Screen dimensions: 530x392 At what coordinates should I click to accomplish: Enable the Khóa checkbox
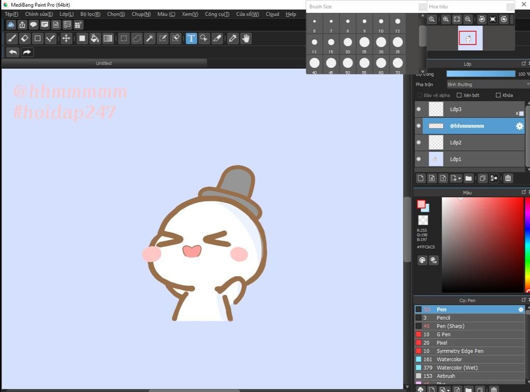pyautogui.click(x=498, y=95)
